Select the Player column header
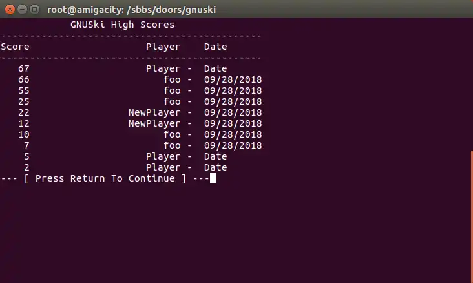The image size is (473, 283). point(163,47)
